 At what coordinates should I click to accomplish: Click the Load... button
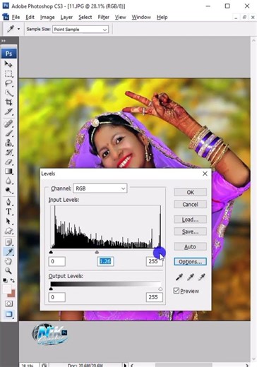pyautogui.click(x=191, y=219)
